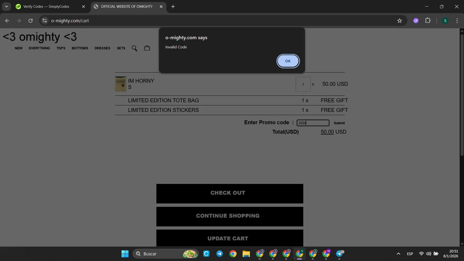Screen dimensions: 464x261
Task: Open the EVERYTHING menu item
Action: (39, 48)
